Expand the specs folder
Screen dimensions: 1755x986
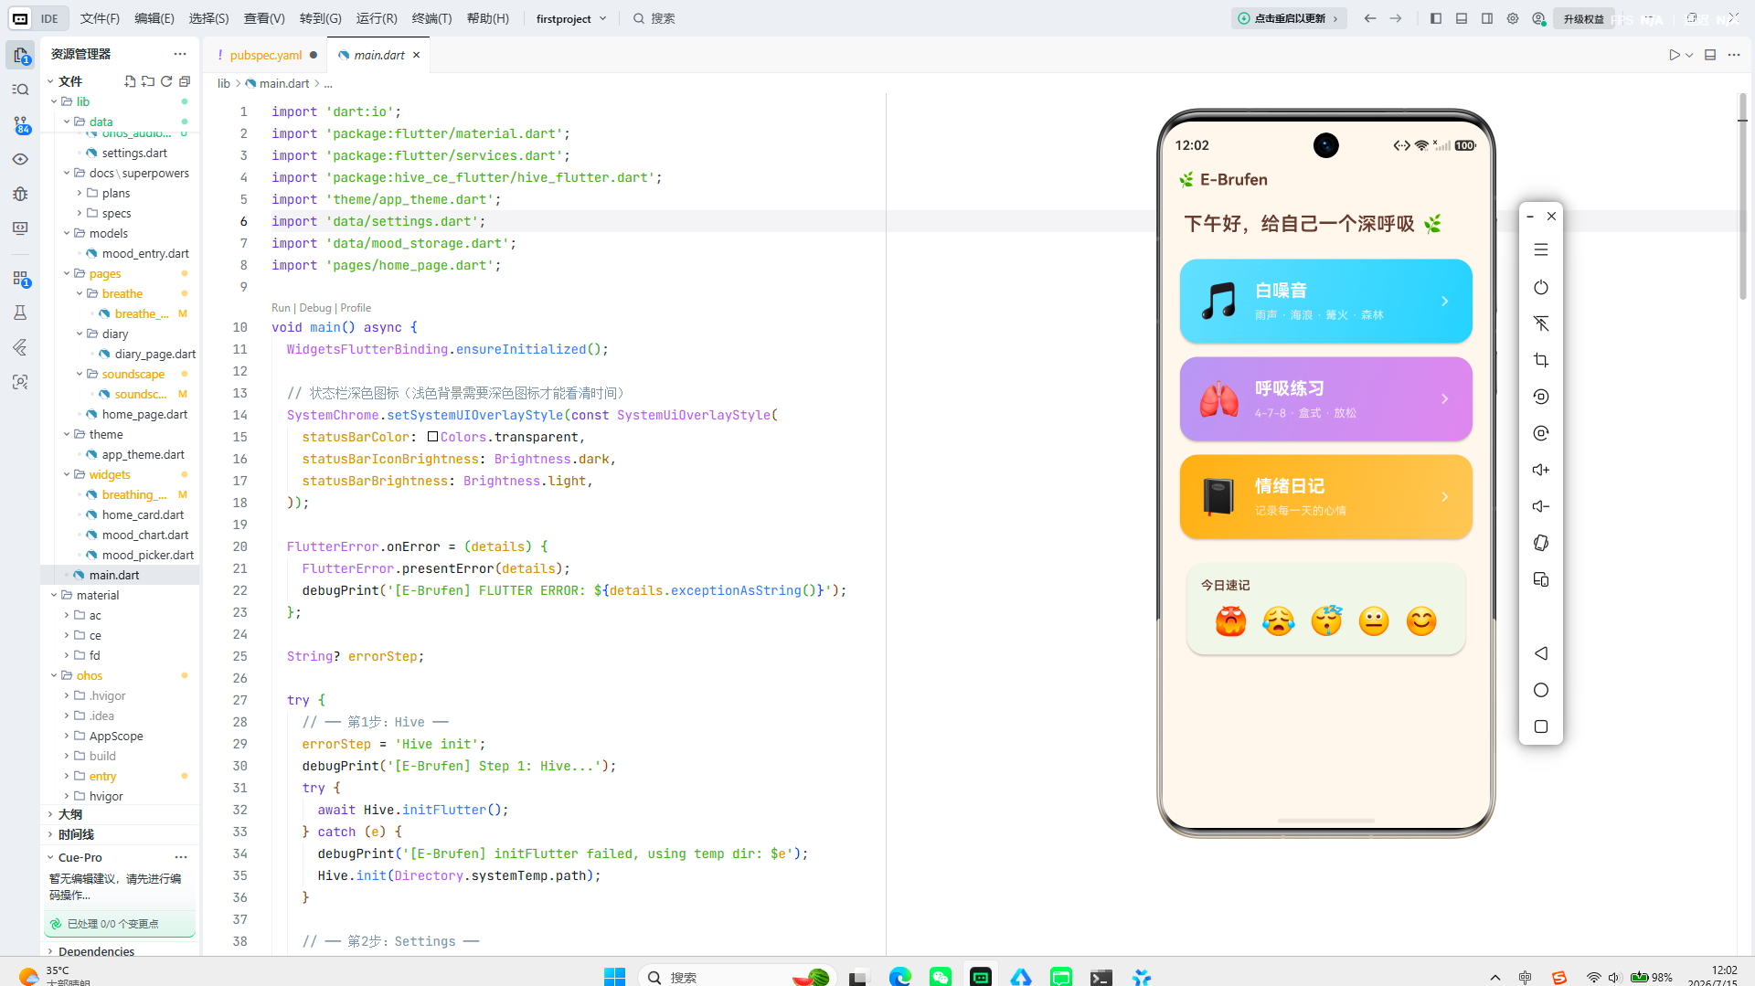point(80,213)
